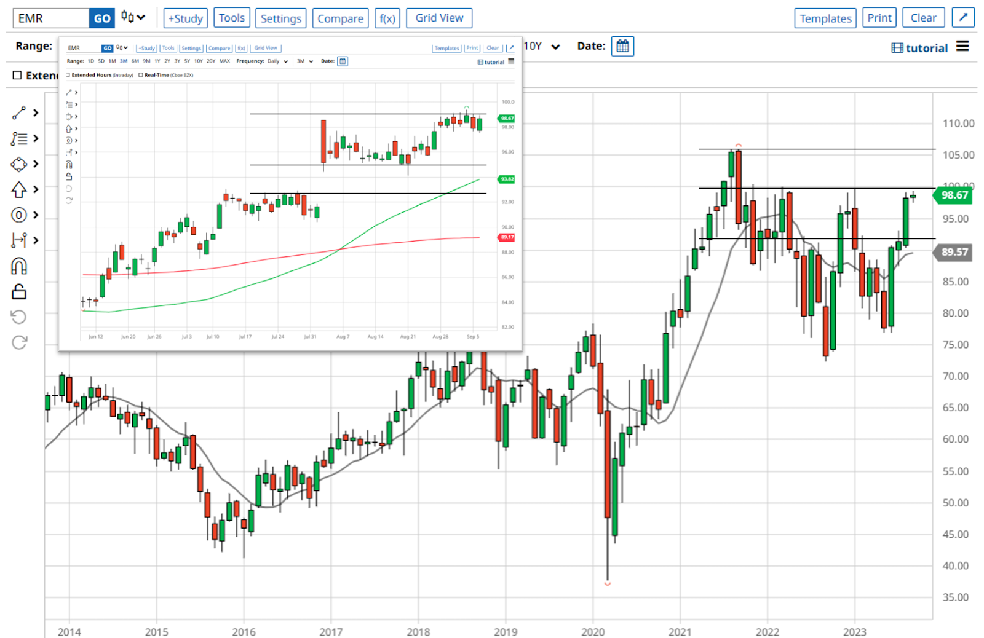
Task: Toggle the Extended Hours checkbox in main chart
Action: tap(17, 75)
